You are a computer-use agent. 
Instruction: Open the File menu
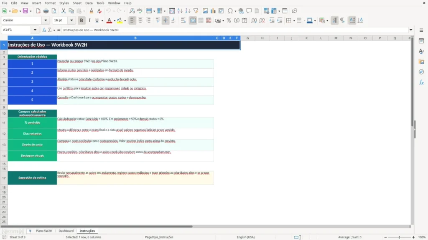click(x=5, y=3)
